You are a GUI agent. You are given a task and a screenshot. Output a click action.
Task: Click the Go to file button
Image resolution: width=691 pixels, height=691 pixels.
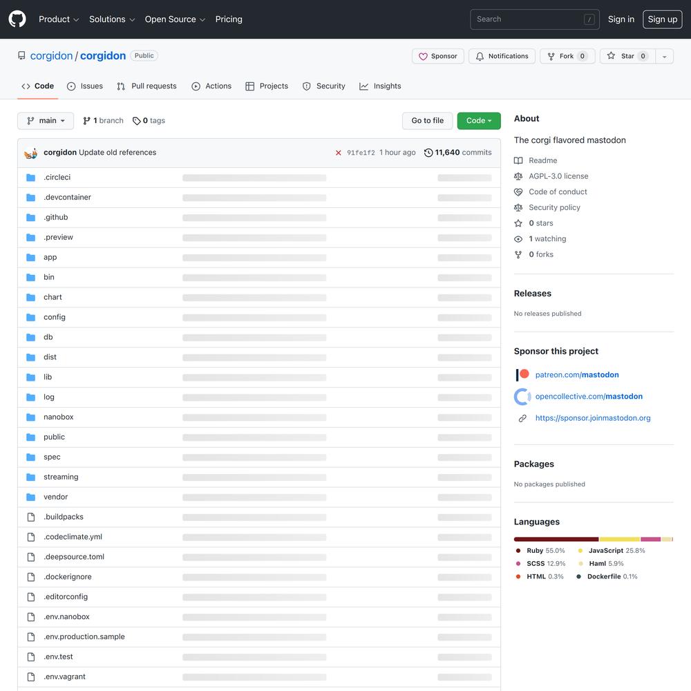(x=428, y=121)
